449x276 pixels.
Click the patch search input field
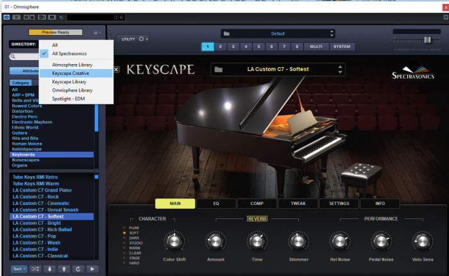click(24, 56)
